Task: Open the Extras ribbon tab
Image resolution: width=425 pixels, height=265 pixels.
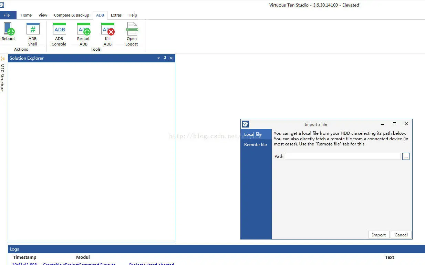Action: (x=116, y=15)
